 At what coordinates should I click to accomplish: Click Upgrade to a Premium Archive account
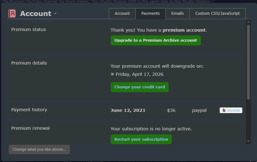[x=155, y=40]
